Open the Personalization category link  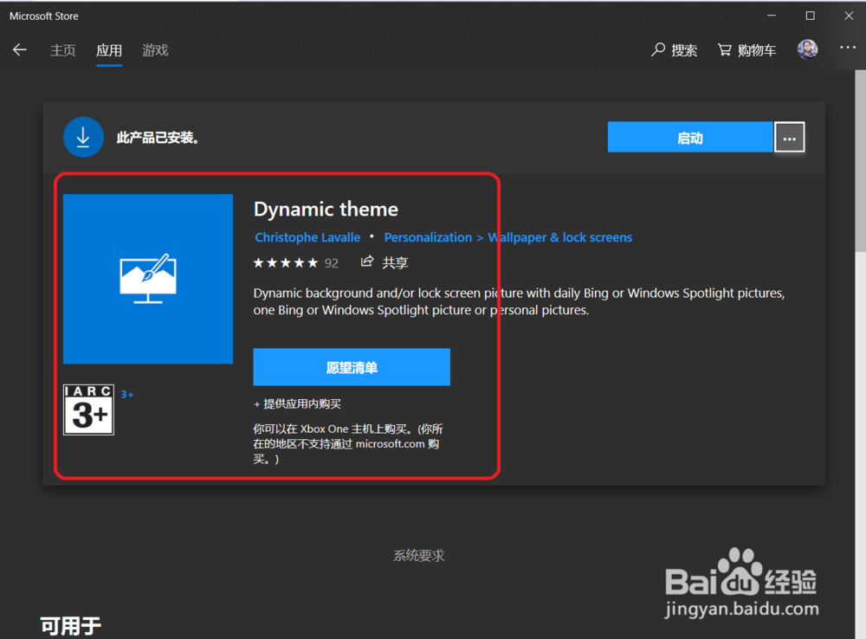pyautogui.click(x=428, y=236)
